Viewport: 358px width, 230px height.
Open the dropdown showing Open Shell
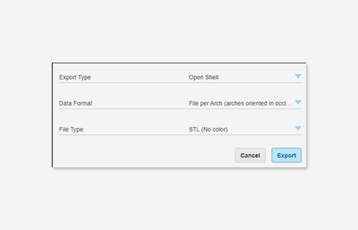click(x=241, y=77)
